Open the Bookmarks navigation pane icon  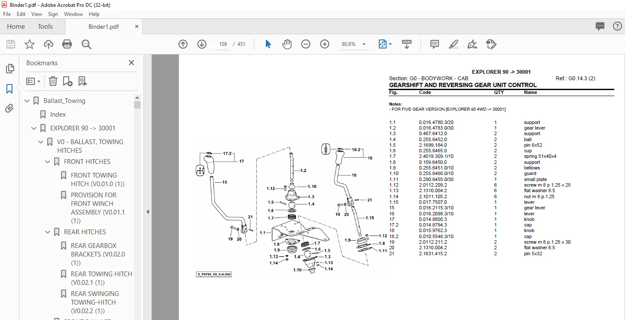(9, 89)
